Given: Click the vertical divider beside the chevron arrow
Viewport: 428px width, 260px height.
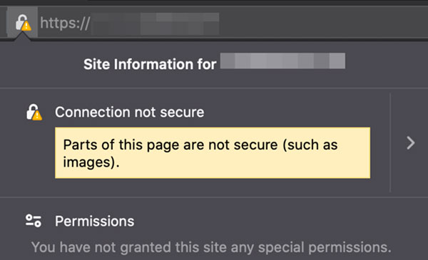Looking at the screenshot, I should [390, 142].
